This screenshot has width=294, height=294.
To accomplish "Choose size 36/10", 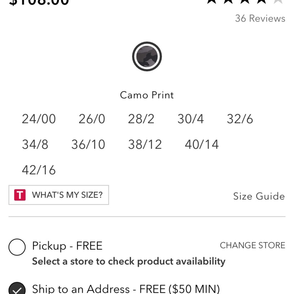I will 88,144.
